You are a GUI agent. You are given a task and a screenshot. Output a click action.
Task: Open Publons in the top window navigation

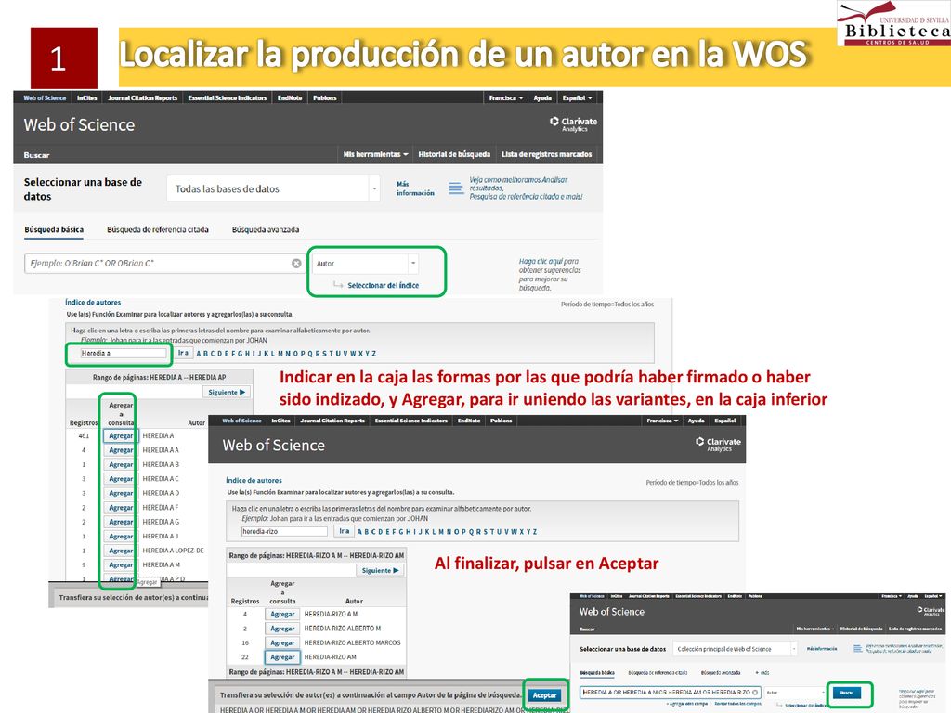[325, 97]
